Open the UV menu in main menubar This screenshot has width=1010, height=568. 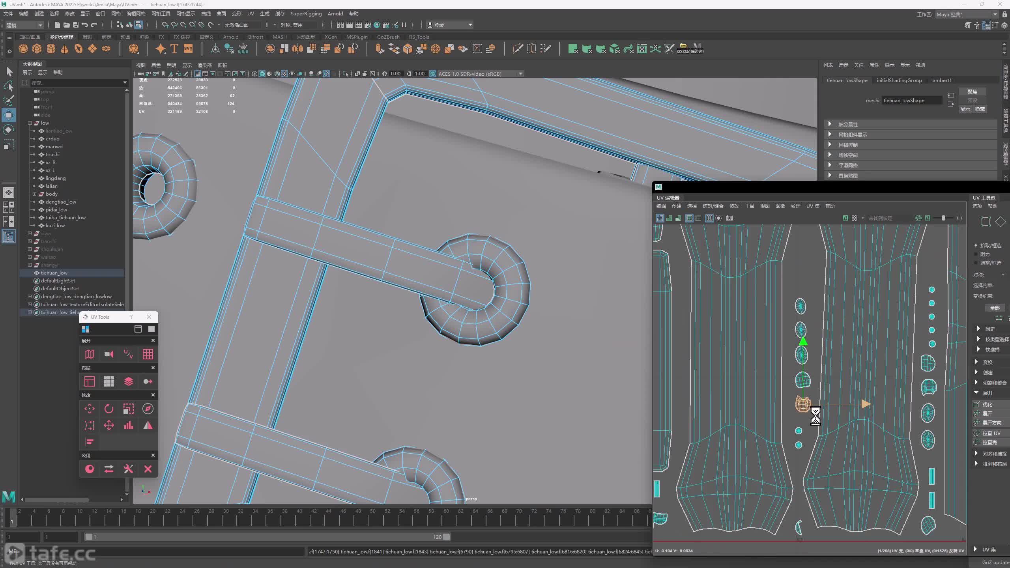(251, 14)
